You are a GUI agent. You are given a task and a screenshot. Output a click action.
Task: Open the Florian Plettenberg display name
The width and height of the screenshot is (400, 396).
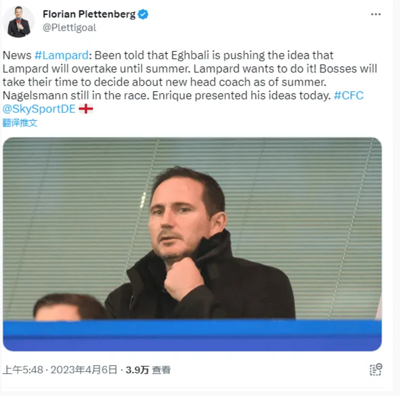click(89, 14)
